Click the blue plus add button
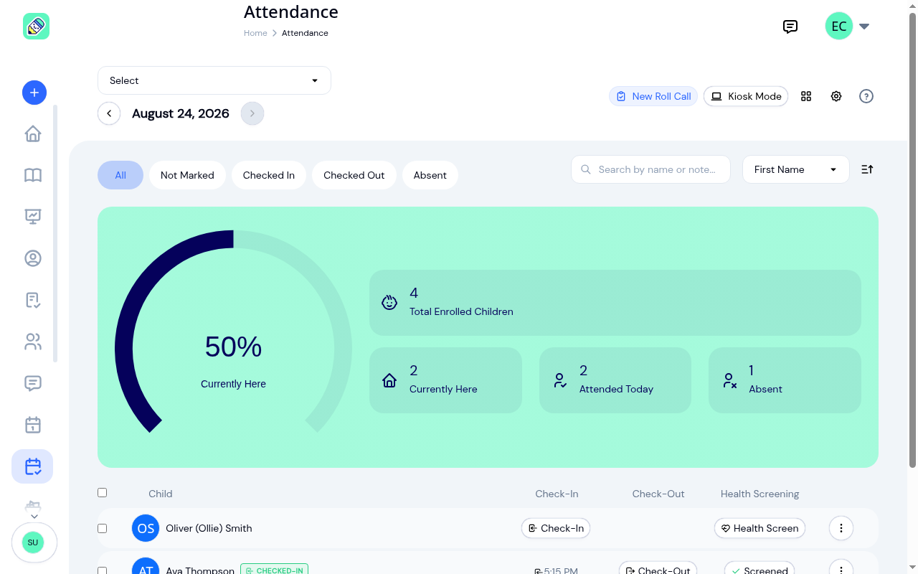The image size is (918, 574). [x=34, y=93]
